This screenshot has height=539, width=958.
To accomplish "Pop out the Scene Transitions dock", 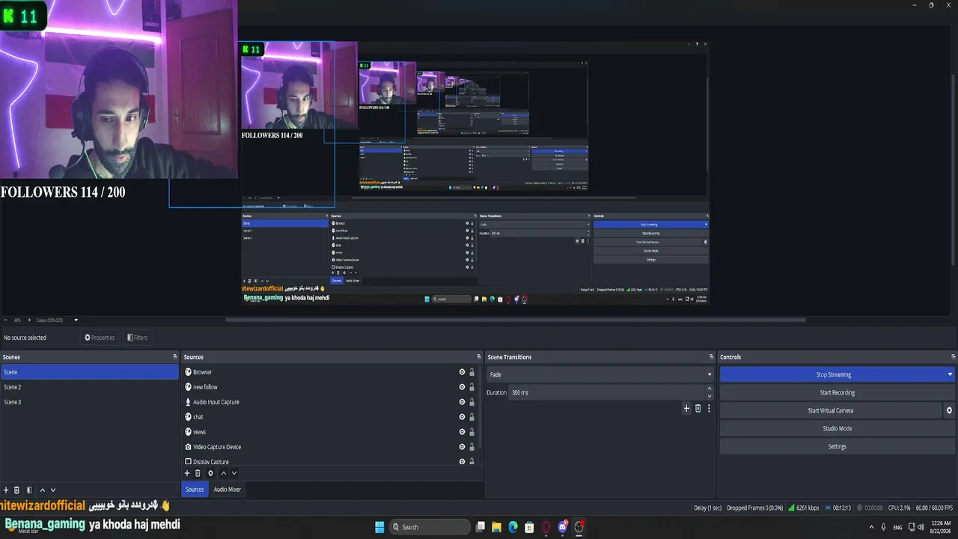I will pos(712,357).
